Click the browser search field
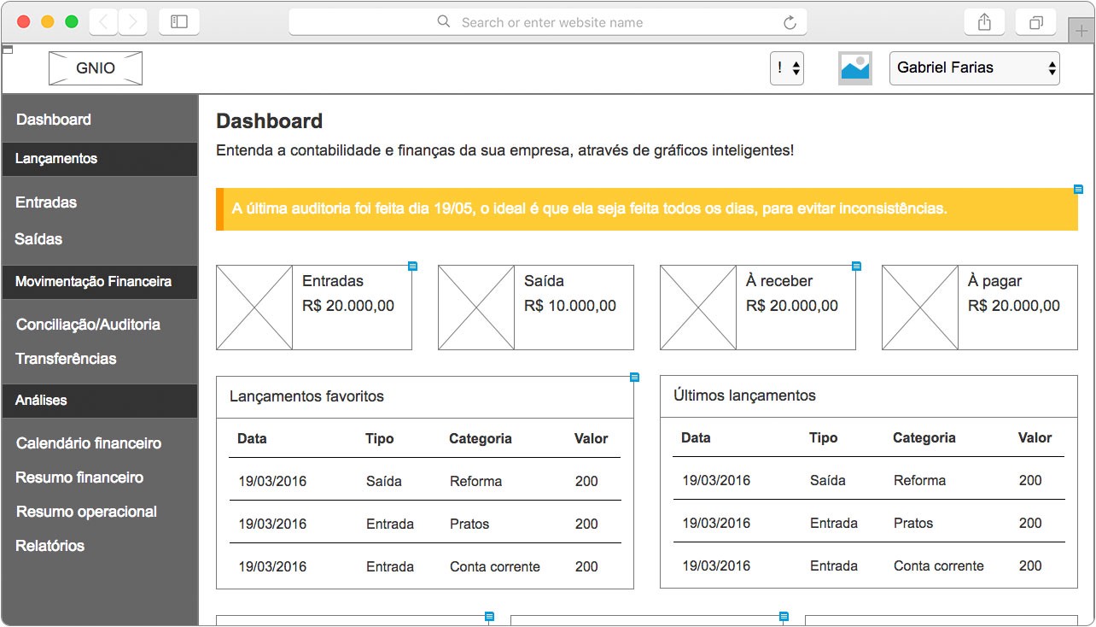 pyautogui.click(x=546, y=21)
